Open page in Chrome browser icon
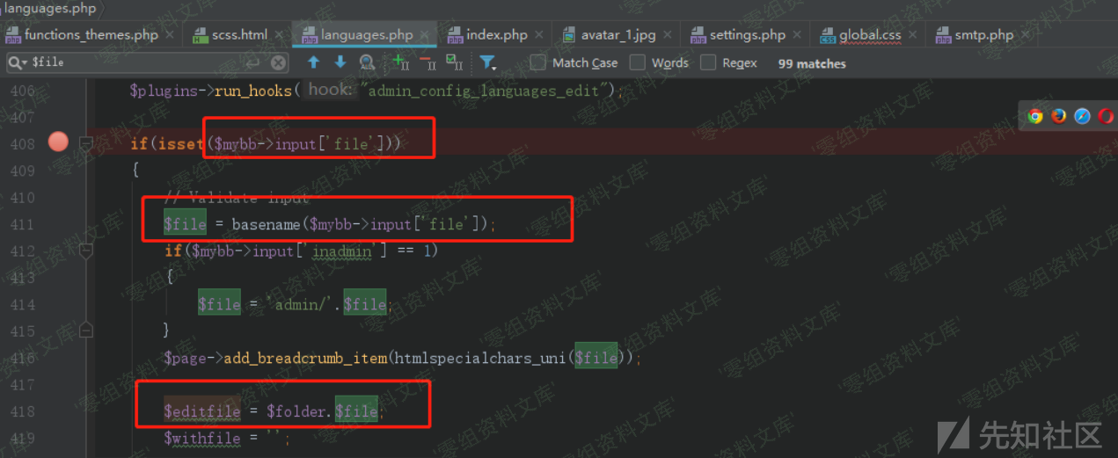This screenshot has height=458, width=1118. click(1035, 116)
